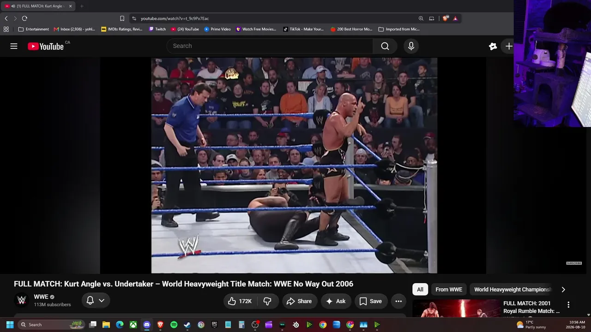Launch File Explorer from taskbar
Viewport: 591px width, 332px height.
tap(106, 325)
